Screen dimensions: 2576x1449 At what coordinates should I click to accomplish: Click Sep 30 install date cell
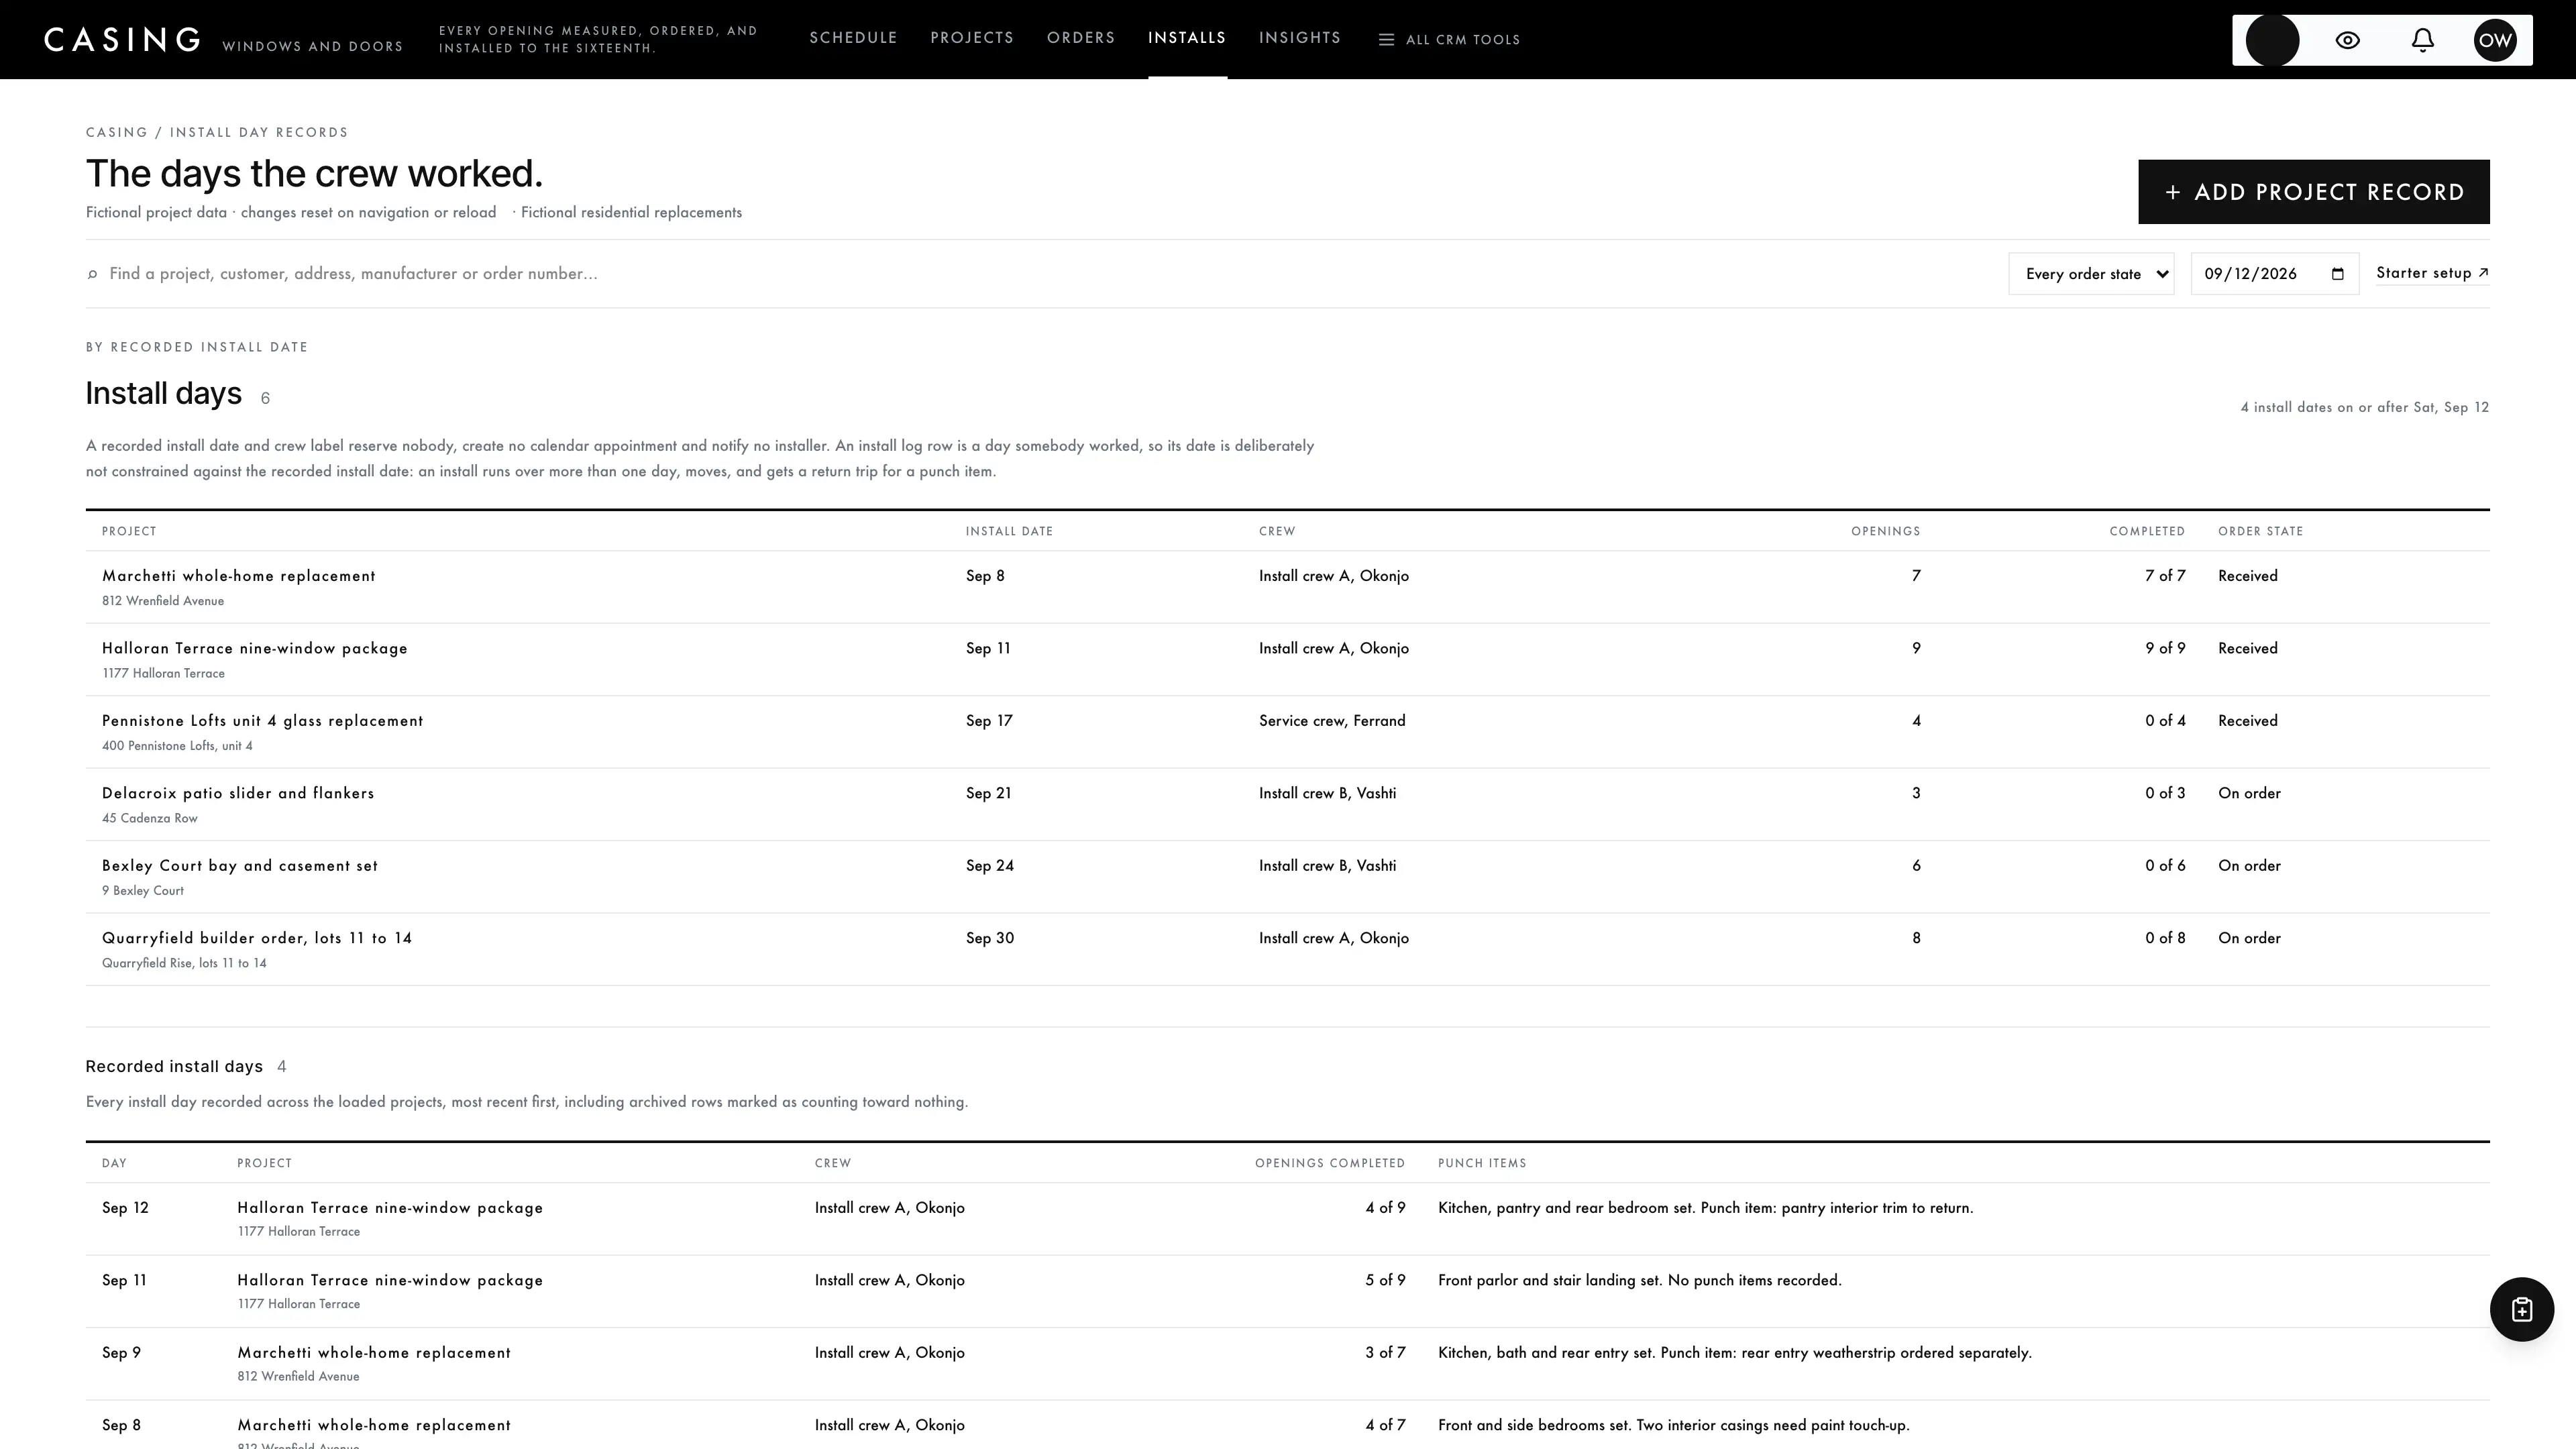[x=990, y=938]
